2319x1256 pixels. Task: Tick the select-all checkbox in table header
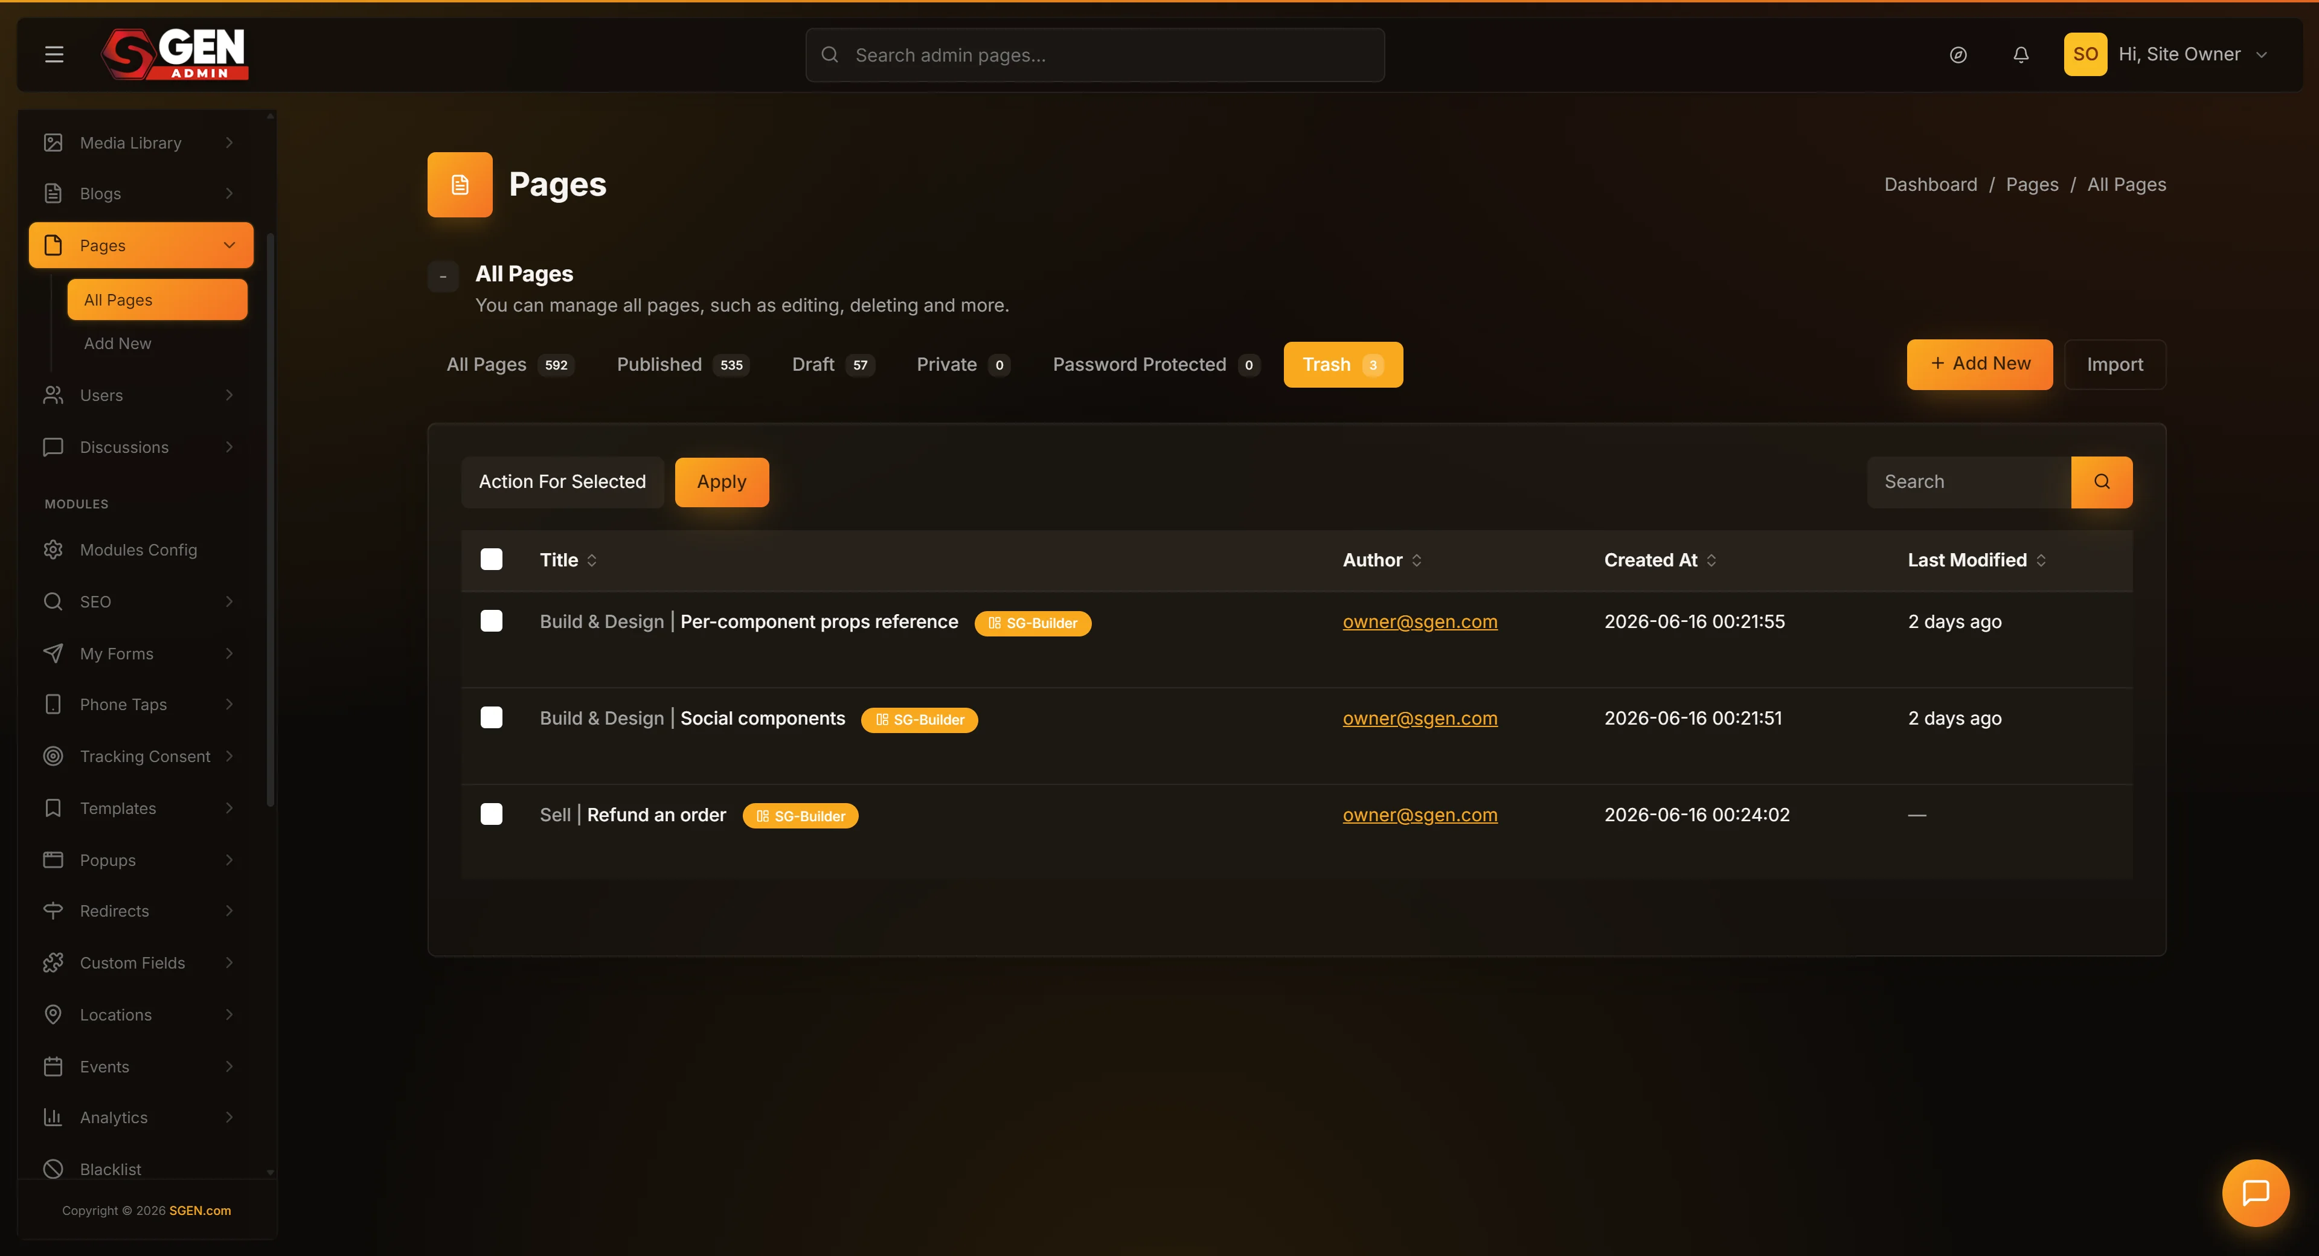click(x=492, y=559)
